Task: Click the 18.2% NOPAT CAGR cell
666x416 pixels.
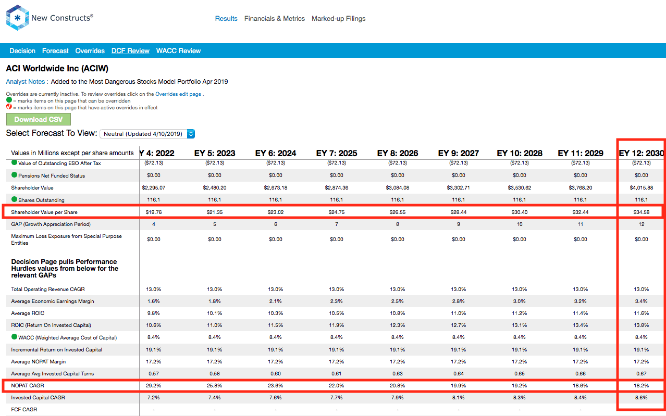Action: tap(642, 386)
